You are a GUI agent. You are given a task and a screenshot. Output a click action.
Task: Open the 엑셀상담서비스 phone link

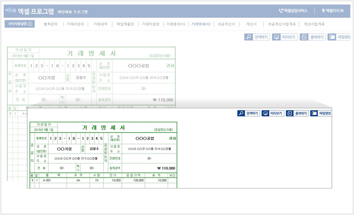pos(293,11)
